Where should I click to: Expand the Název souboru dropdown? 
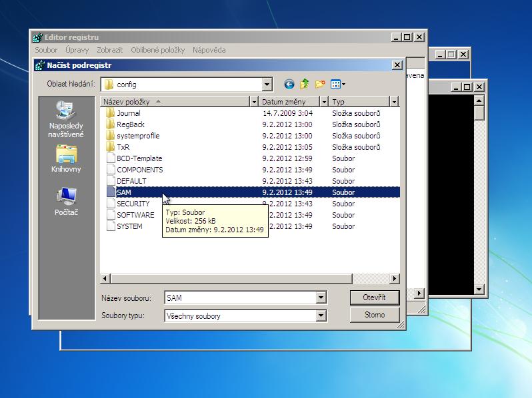[x=321, y=298]
